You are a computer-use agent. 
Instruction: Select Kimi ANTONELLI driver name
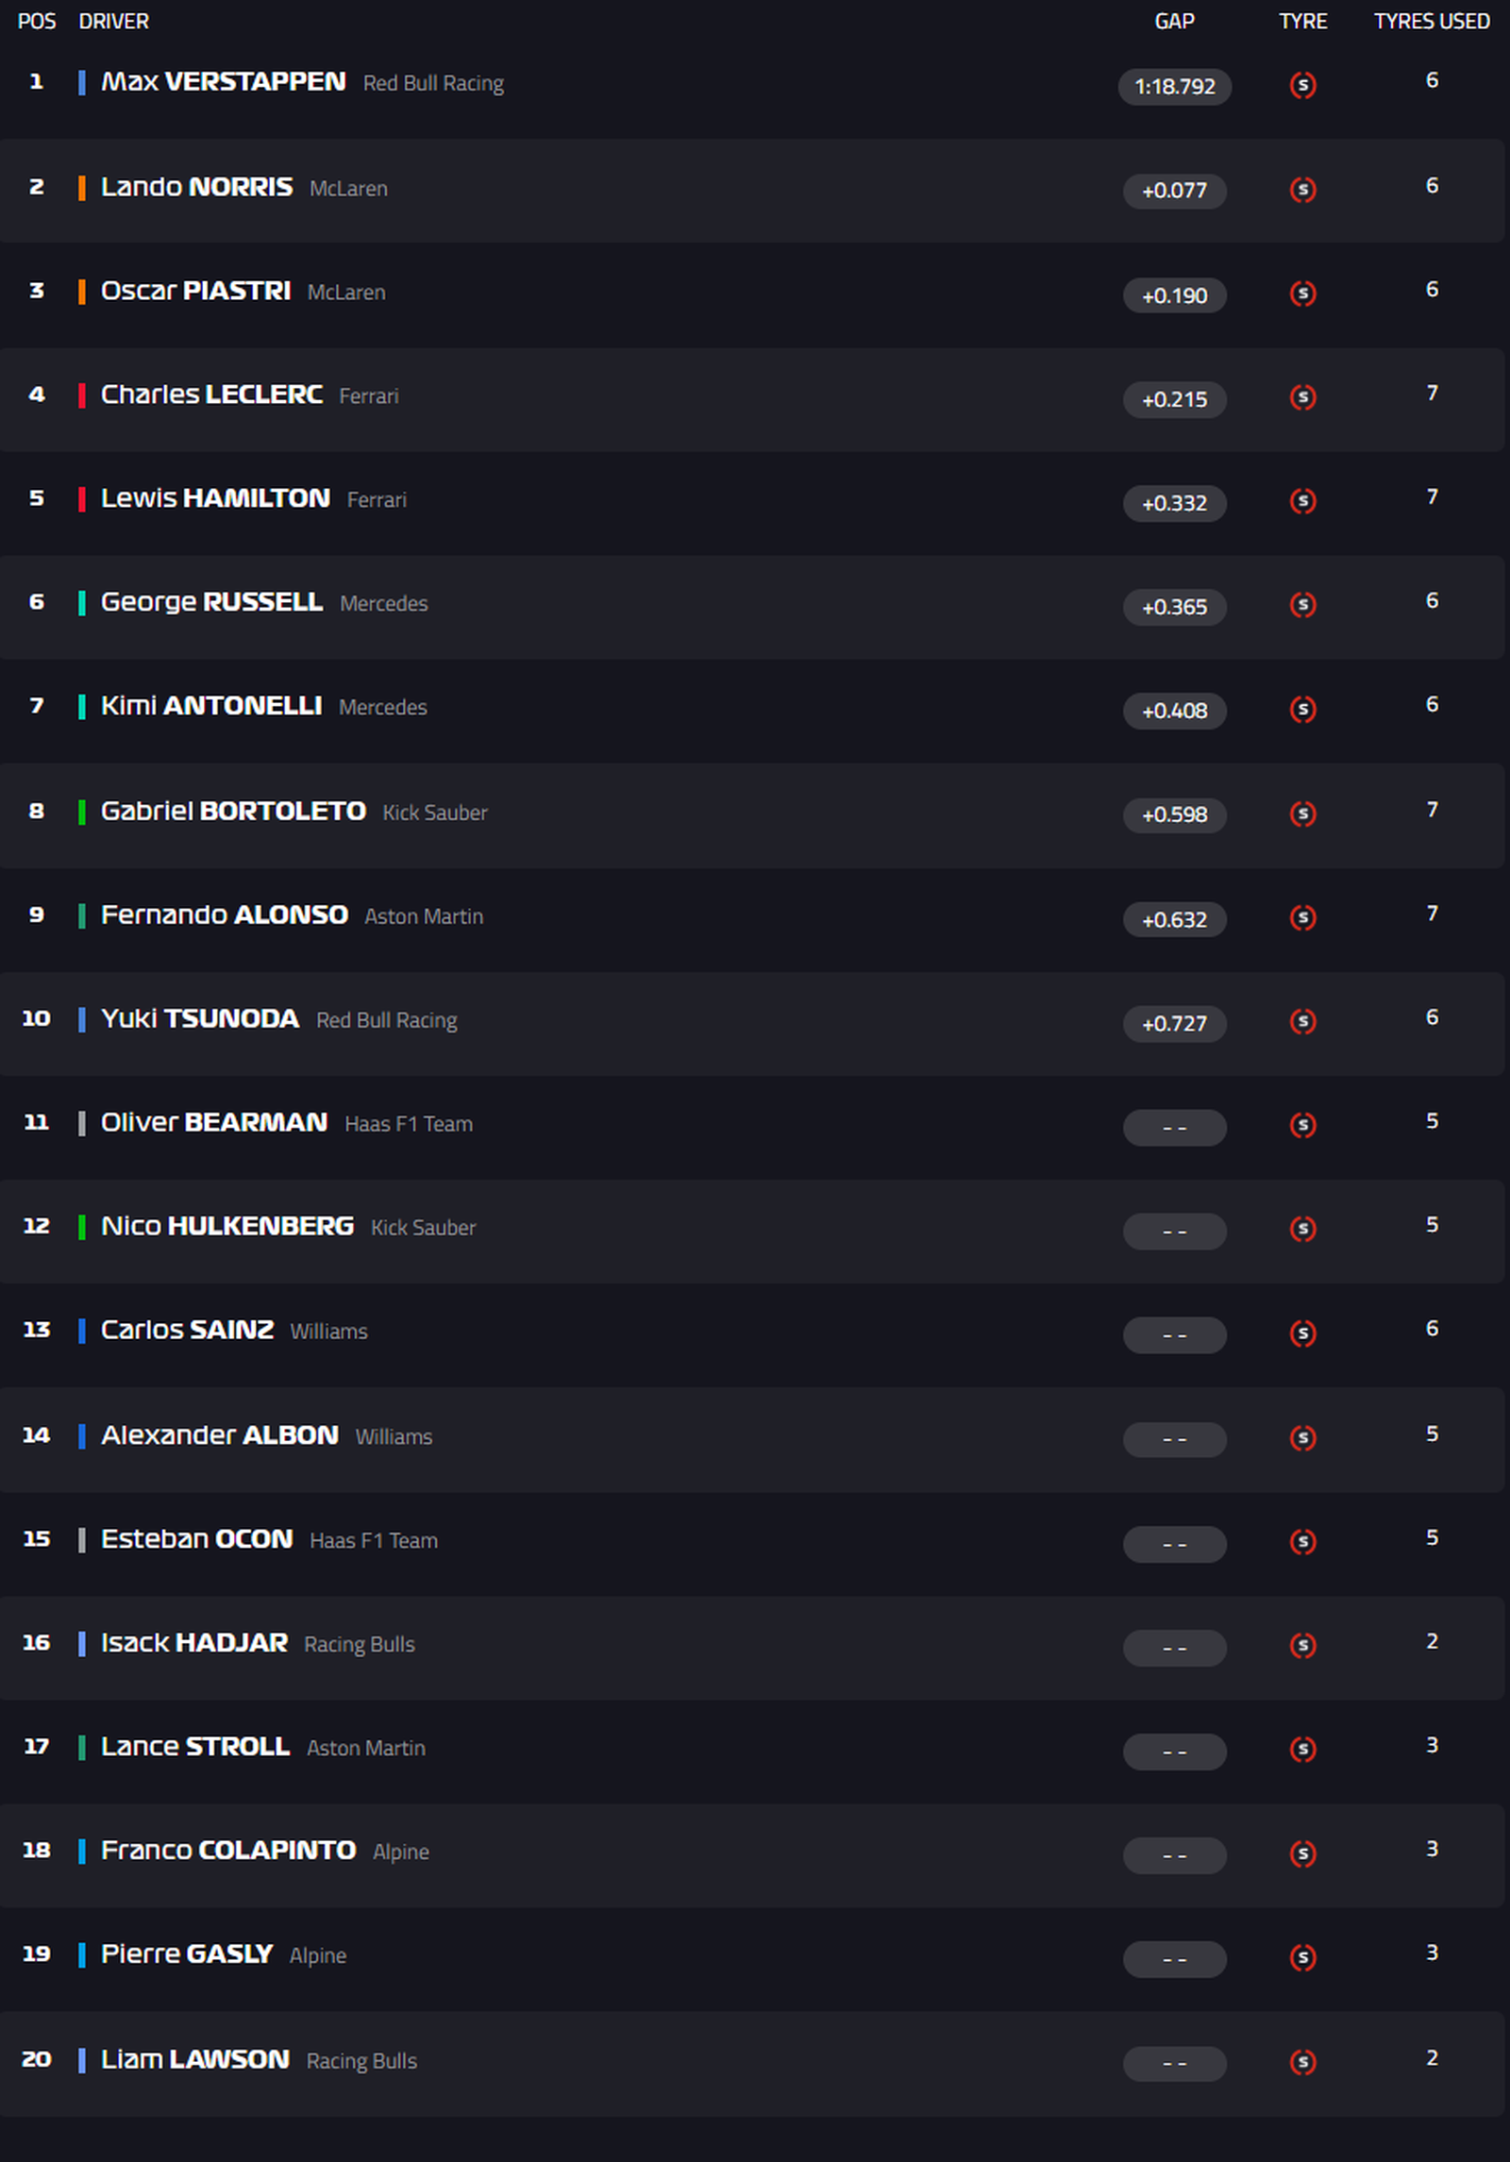[211, 706]
